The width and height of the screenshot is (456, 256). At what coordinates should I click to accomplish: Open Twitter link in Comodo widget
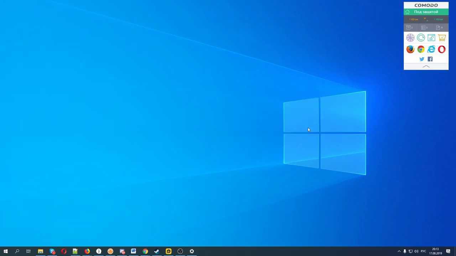point(422,59)
